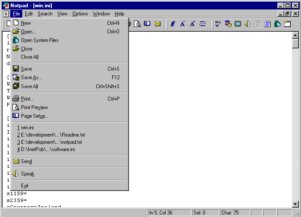Click the 's1159=' text line
301x217 pixels.
17,193
